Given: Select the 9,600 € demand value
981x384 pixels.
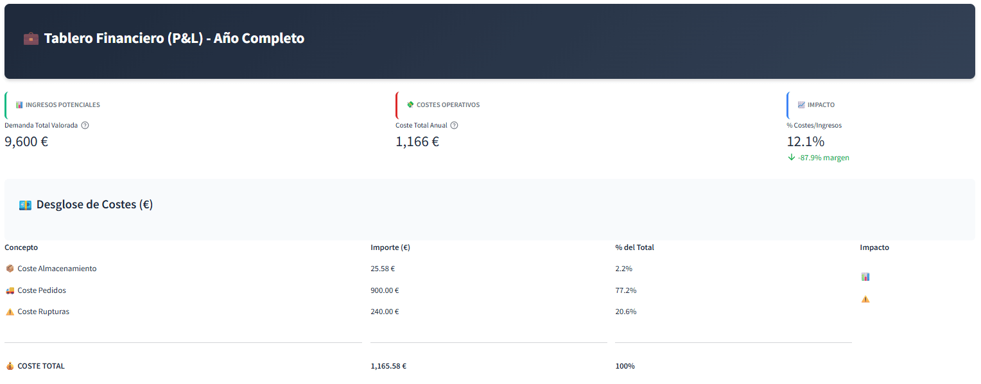Looking at the screenshot, I should coord(26,141).
